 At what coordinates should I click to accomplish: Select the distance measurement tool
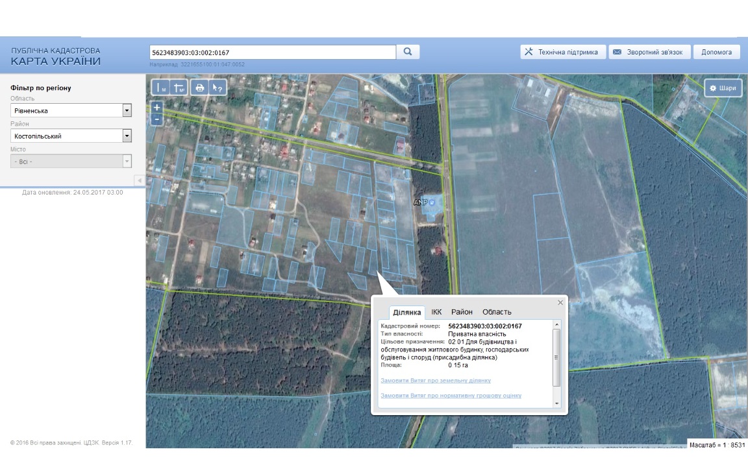160,88
